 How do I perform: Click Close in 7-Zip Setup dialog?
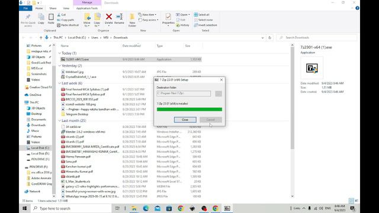[x=185, y=120]
